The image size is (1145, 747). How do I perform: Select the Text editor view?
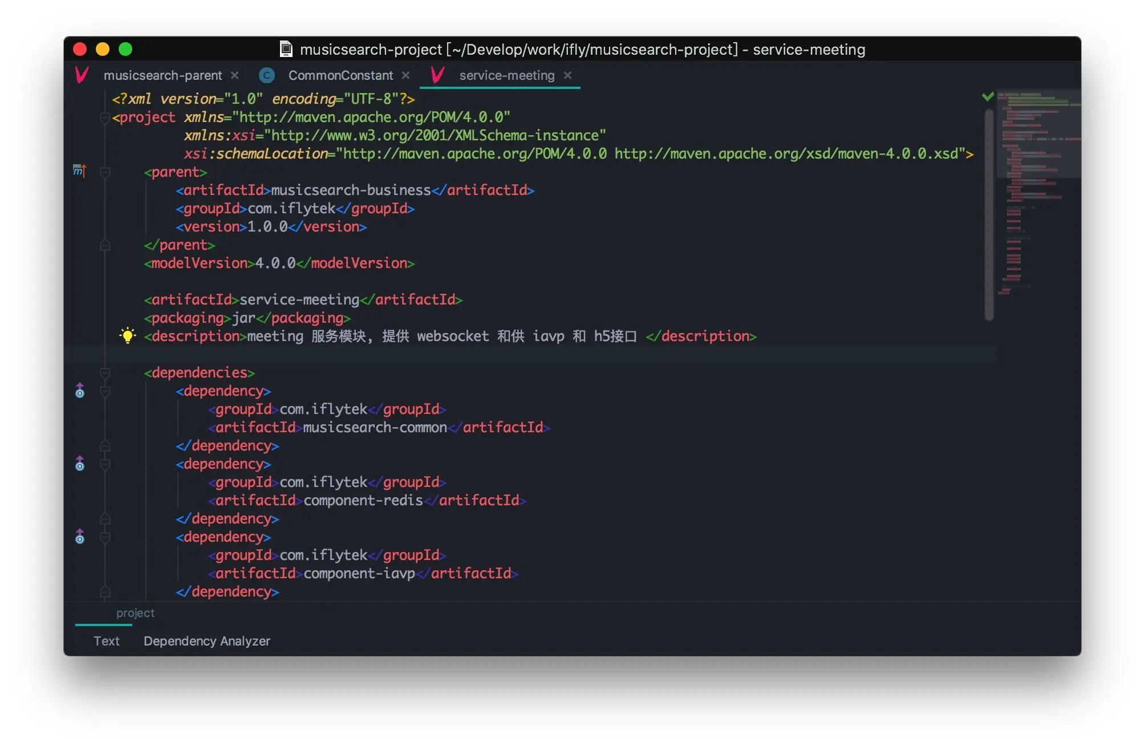(107, 641)
